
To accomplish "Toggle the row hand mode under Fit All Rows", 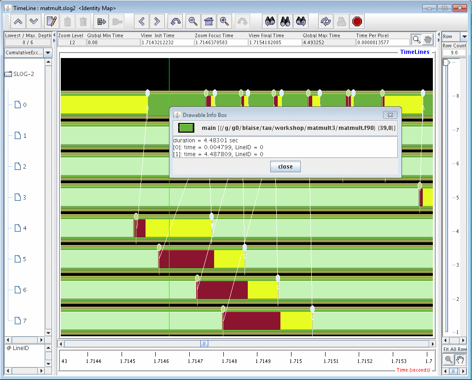I will pos(460,360).
